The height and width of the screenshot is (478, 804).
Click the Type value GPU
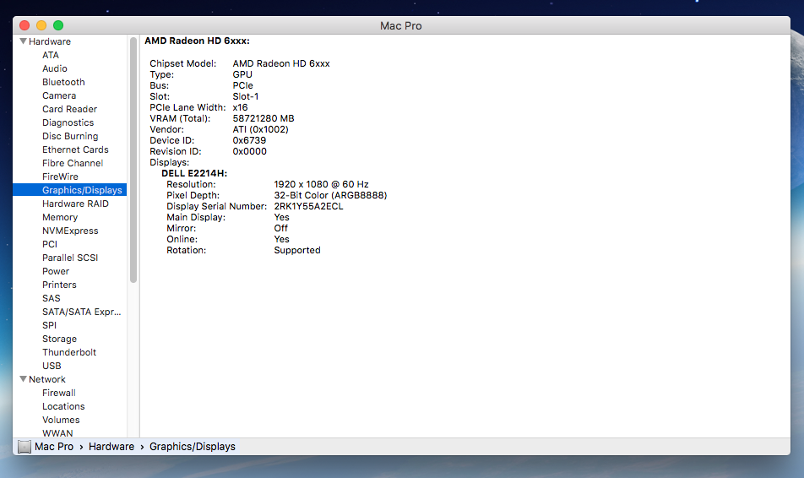[x=242, y=74]
